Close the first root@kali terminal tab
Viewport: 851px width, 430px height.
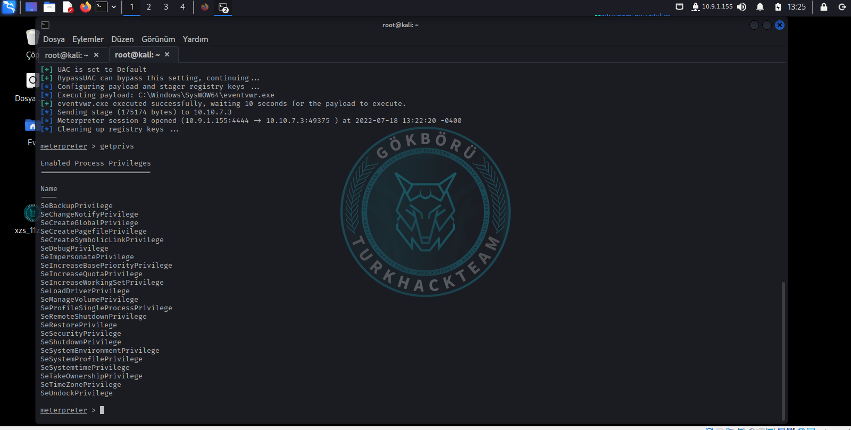(96, 55)
